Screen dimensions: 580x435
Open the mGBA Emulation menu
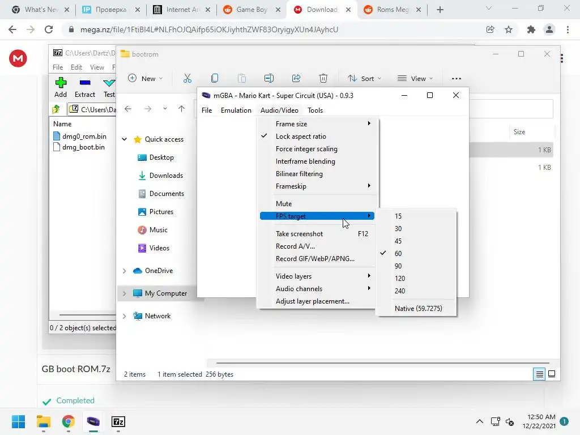point(236,110)
